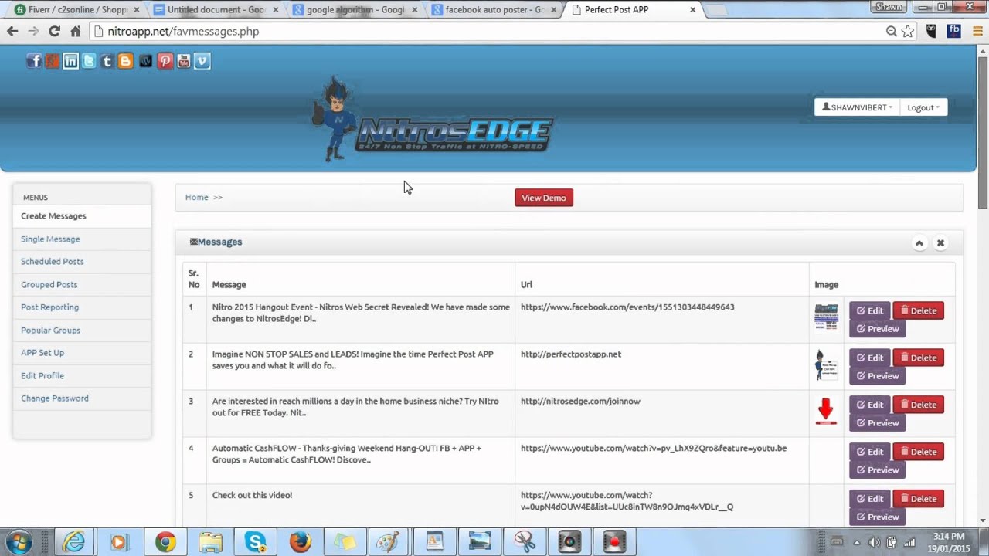Reload the page with the refresh icon
Viewport: 989px width, 556px height.
(x=54, y=31)
